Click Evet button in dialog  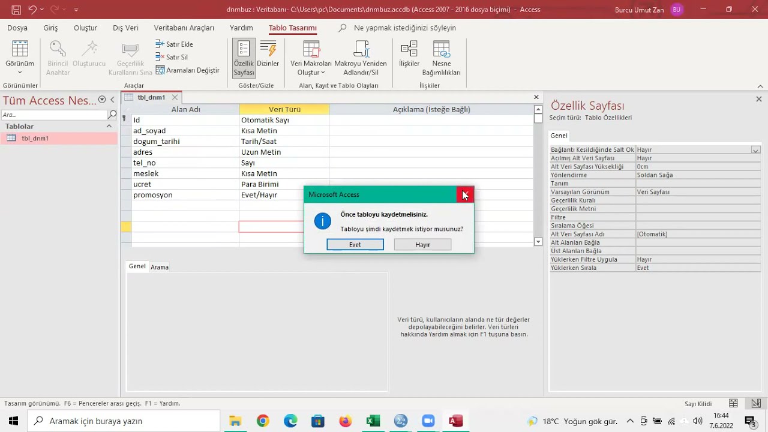point(355,244)
